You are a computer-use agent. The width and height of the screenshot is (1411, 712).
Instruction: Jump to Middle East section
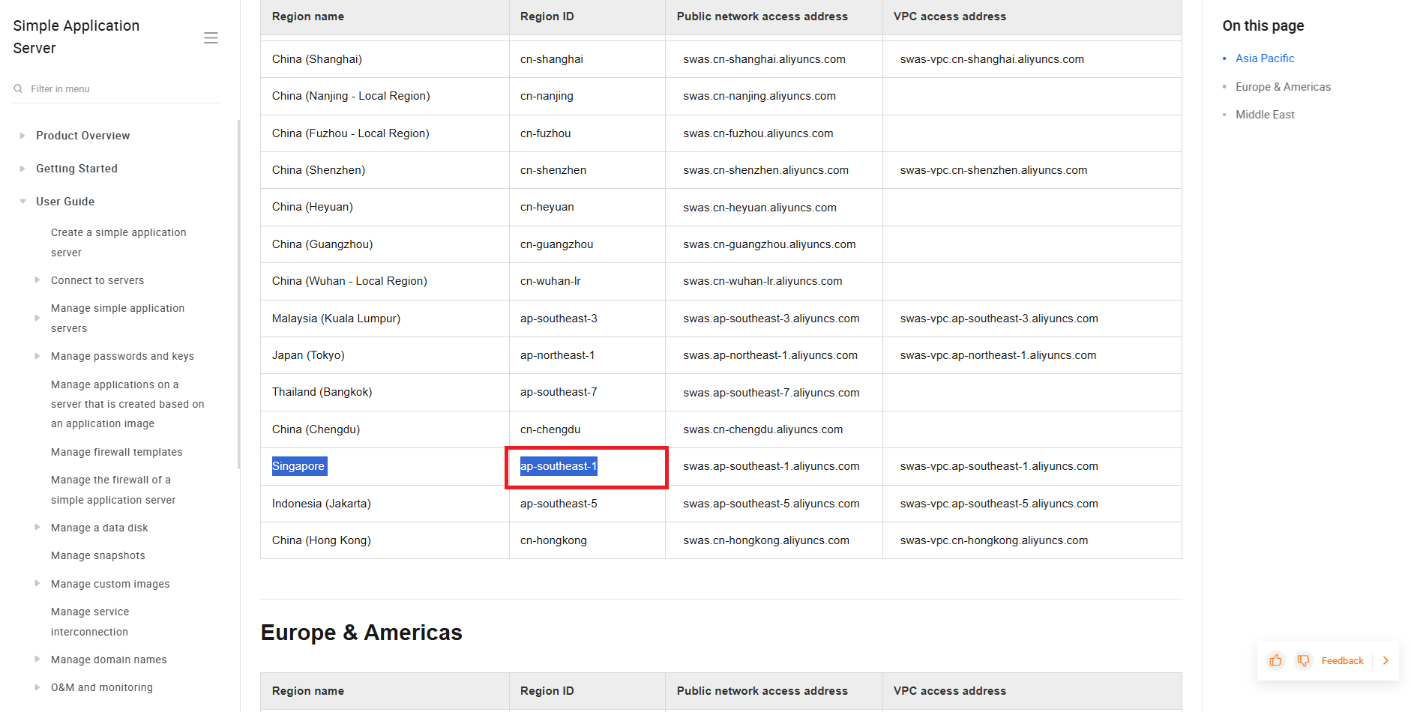click(x=1265, y=115)
